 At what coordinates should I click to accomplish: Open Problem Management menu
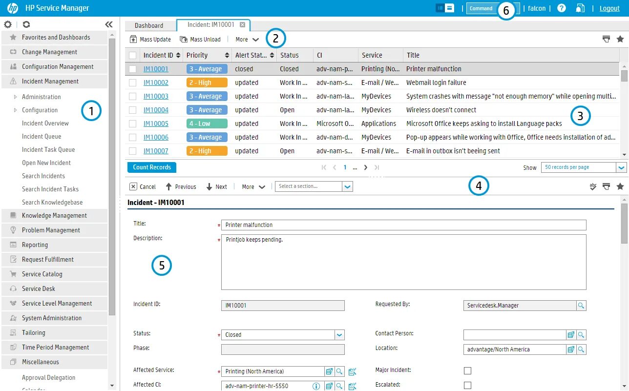tap(54, 230)
